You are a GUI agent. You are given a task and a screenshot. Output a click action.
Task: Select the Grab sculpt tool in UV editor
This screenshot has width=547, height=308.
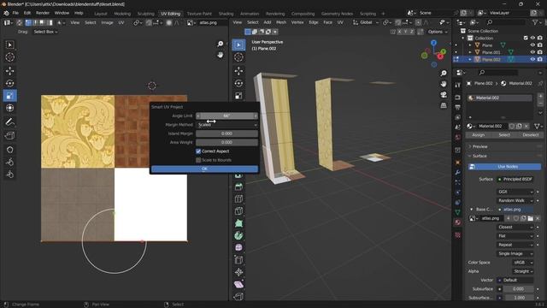(x=9, y=150)
